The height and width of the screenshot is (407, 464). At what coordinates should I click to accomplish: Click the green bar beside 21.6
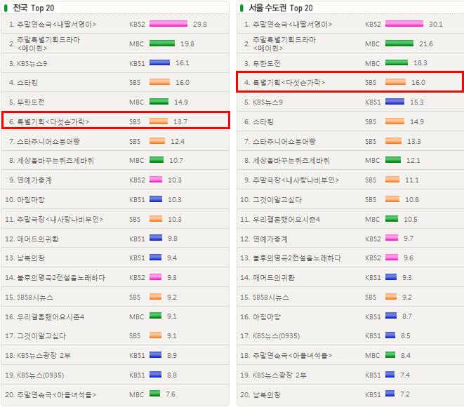pos(399,44)
